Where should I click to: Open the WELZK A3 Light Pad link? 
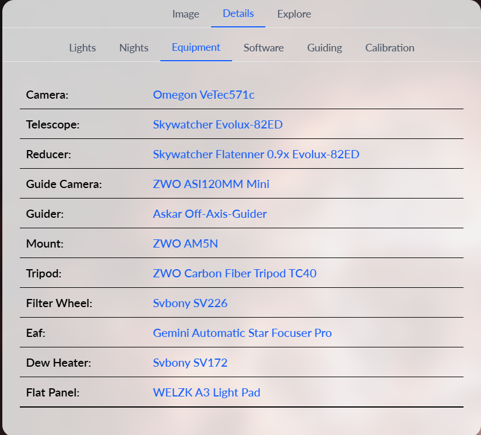pos(206,392)
